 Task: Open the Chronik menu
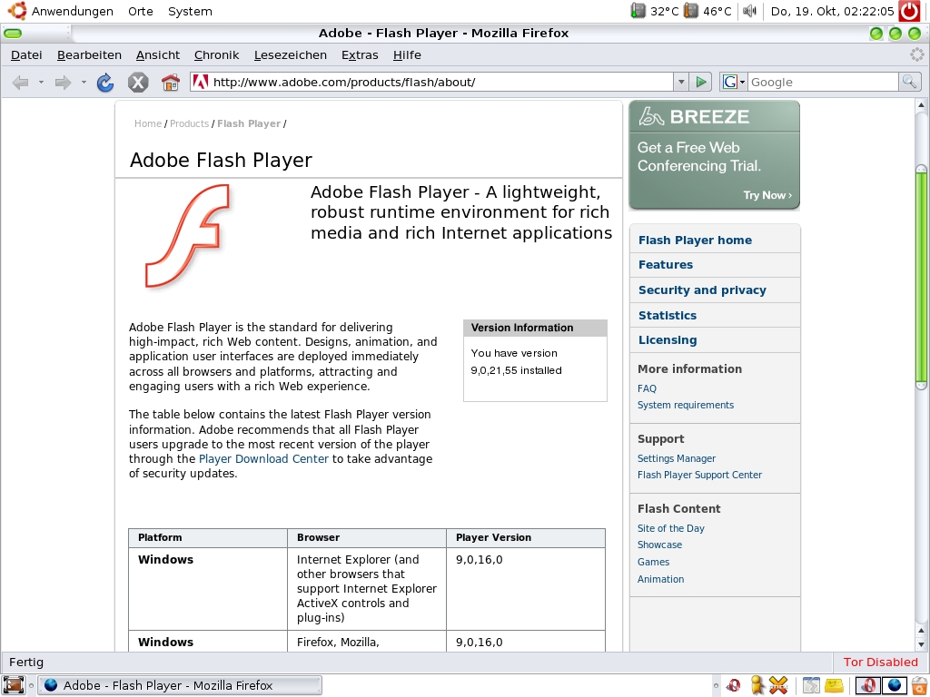tap(216, 55)
